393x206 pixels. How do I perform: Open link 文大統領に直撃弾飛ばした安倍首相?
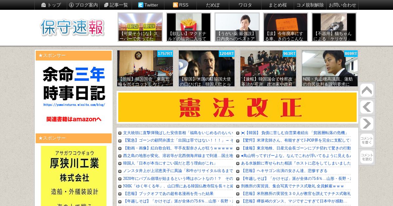(178, 133)
